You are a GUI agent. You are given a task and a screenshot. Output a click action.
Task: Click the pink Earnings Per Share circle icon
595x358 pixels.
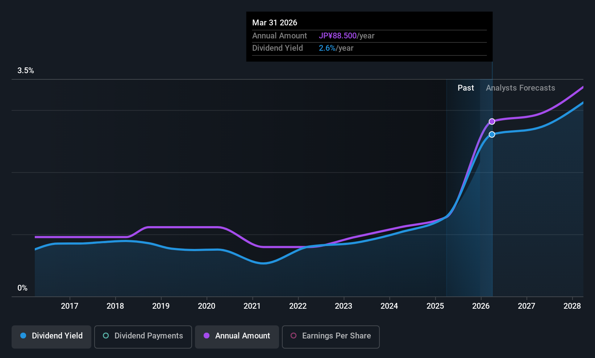pos(294,336)
